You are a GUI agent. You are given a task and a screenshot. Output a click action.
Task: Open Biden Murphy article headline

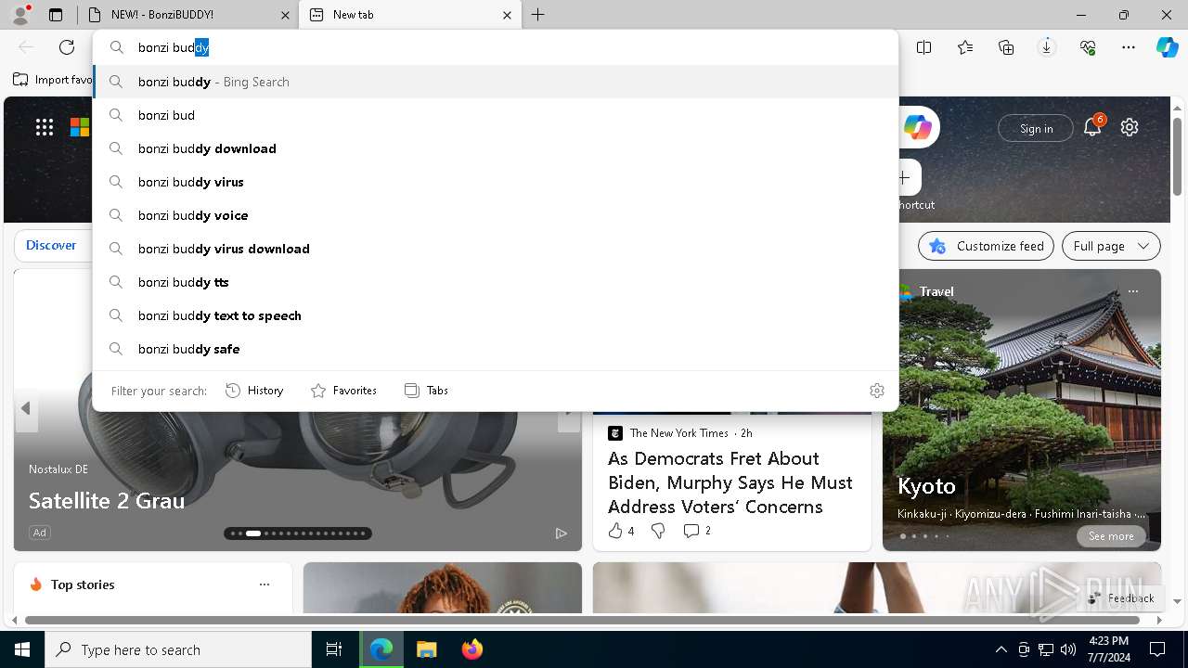pos(730,482)
